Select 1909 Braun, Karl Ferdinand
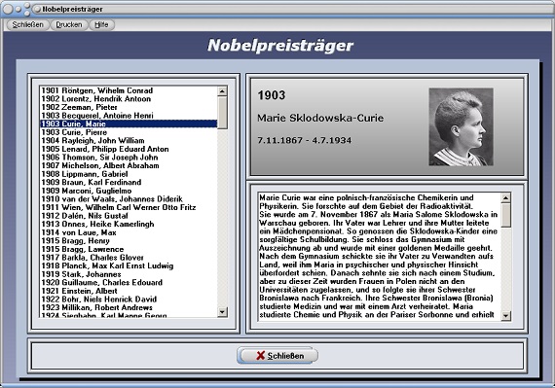555x388 pixels. pyautogui.click(x=129, y=183)
